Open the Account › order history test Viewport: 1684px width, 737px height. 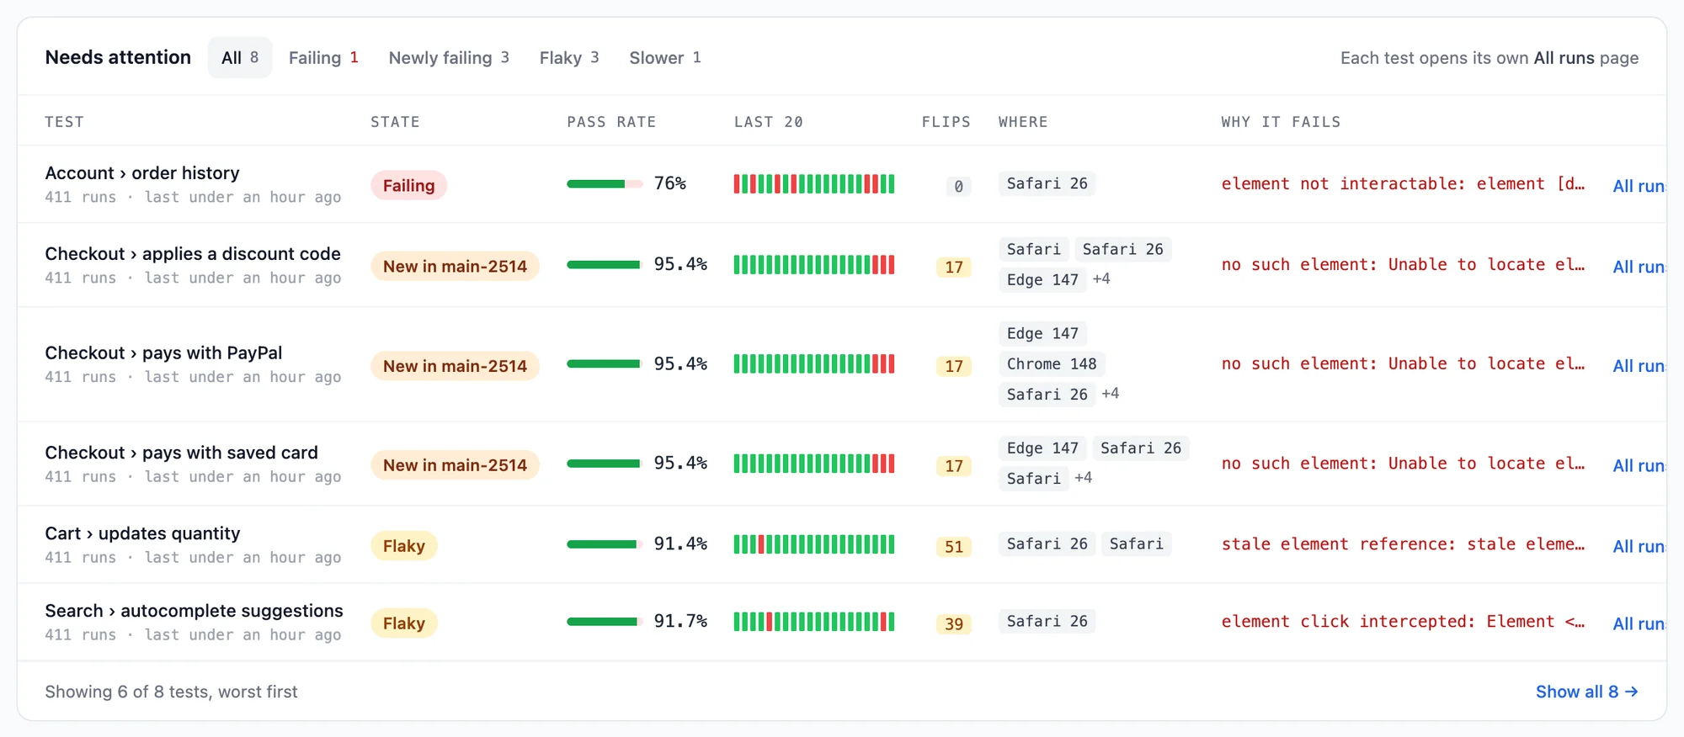[142, 172]
